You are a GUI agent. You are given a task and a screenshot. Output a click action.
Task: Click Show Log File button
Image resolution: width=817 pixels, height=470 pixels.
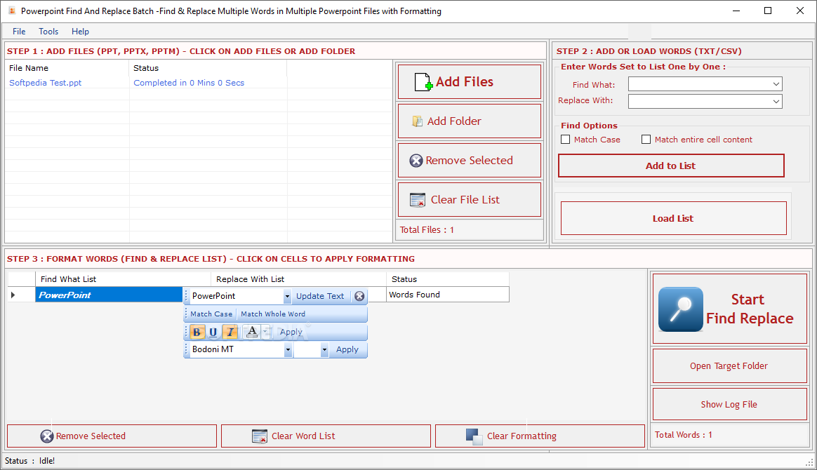729,405
